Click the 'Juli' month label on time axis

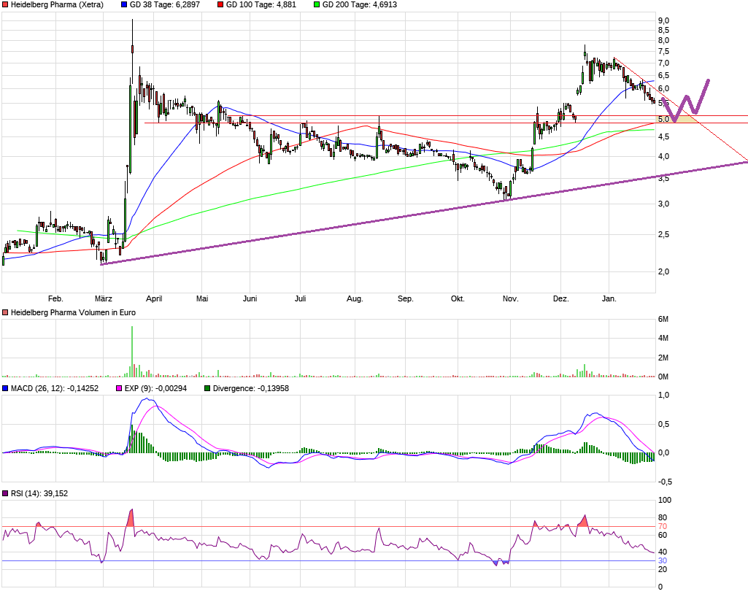tap(300, 298)
